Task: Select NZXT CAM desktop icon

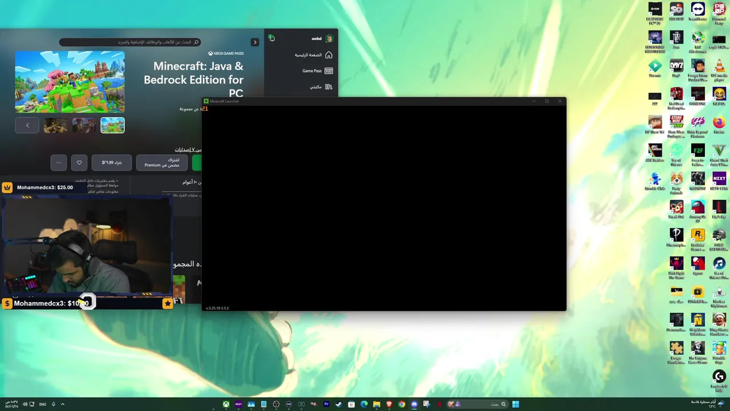Action: pos(719,182)
